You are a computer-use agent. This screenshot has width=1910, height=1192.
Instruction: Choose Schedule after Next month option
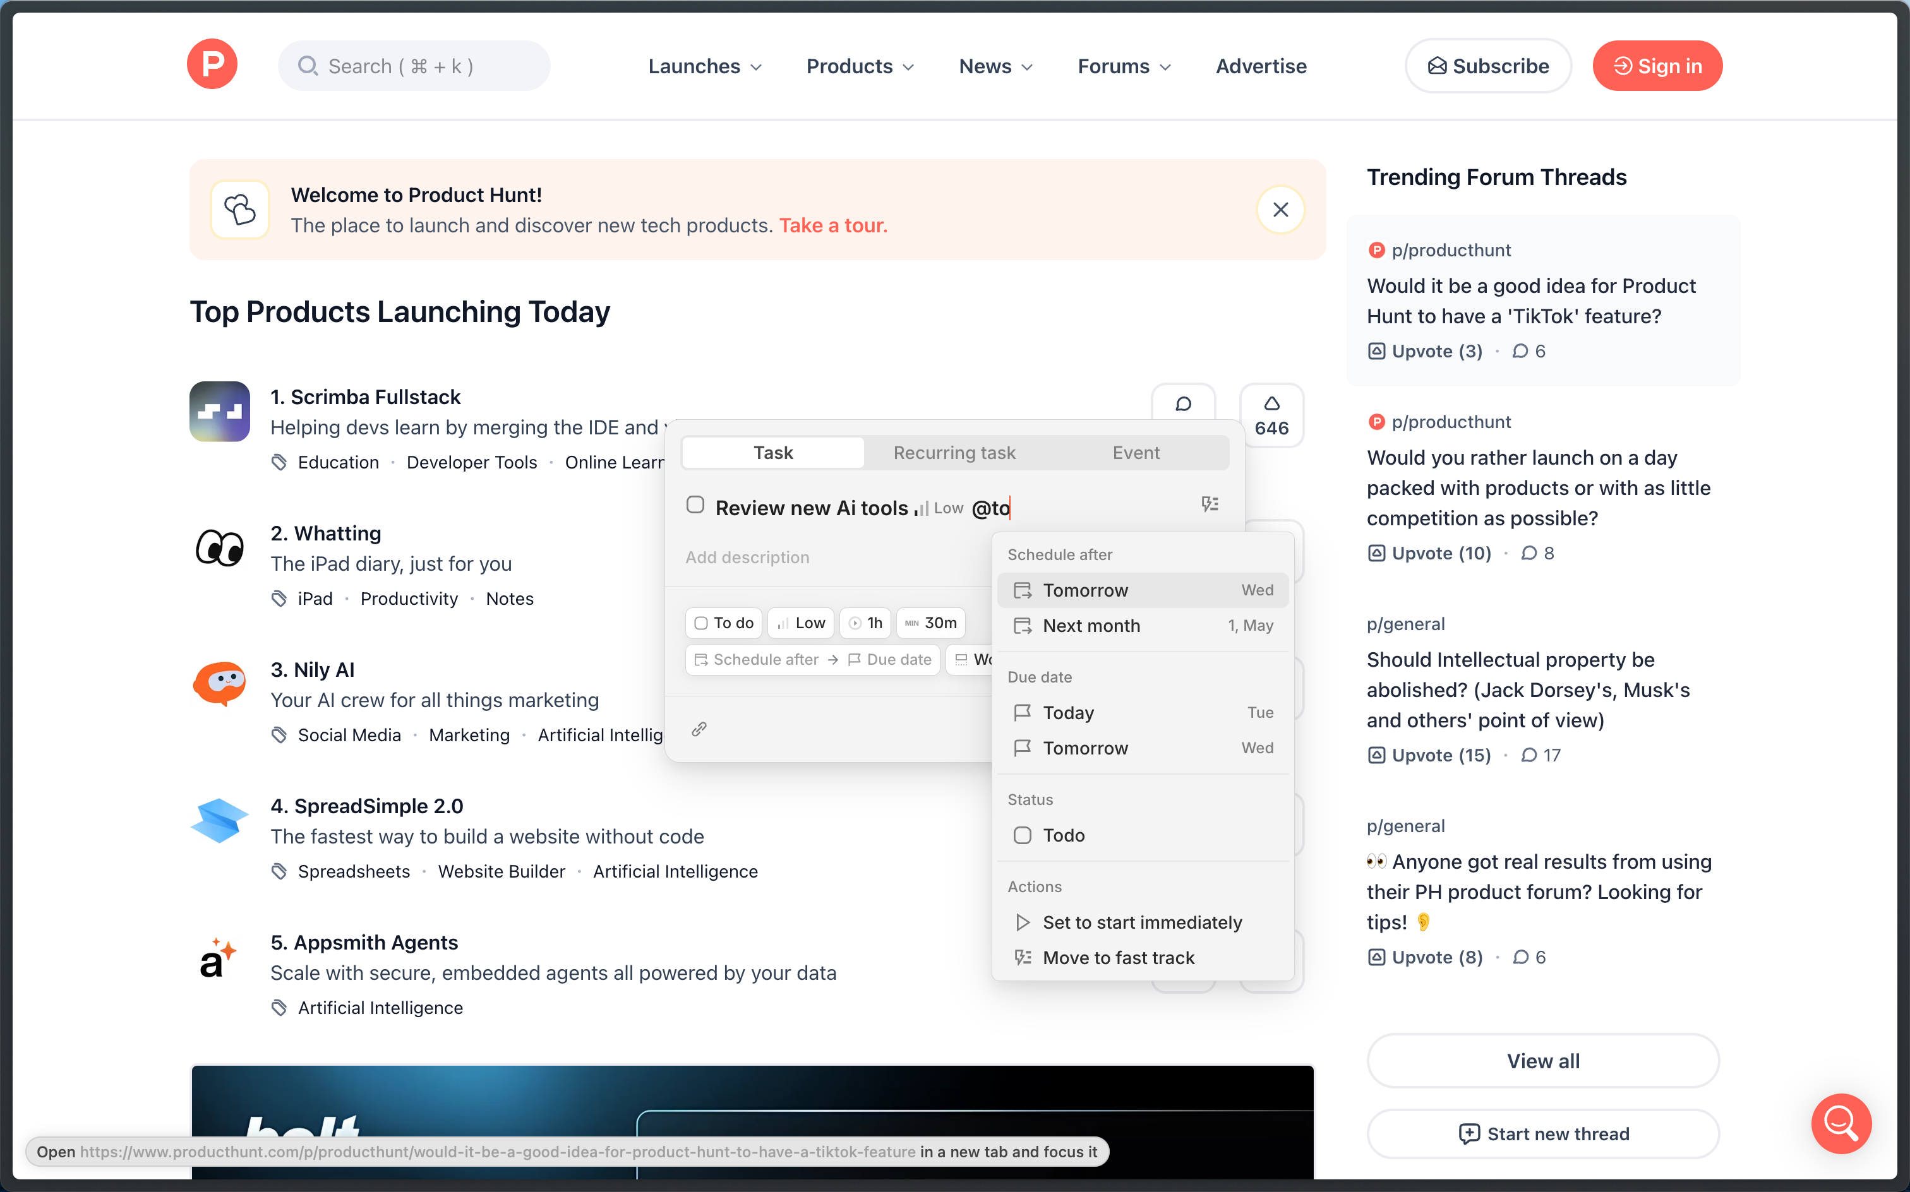coord(1142,626)
